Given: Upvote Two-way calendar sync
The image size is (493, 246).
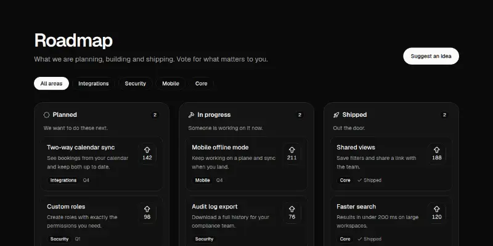Looking at the screenshot, I should click(147, 153).
